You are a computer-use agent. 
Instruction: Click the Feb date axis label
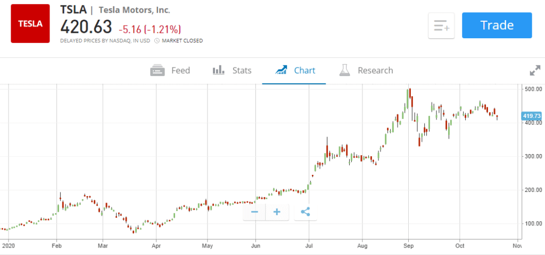coord(56,246)
